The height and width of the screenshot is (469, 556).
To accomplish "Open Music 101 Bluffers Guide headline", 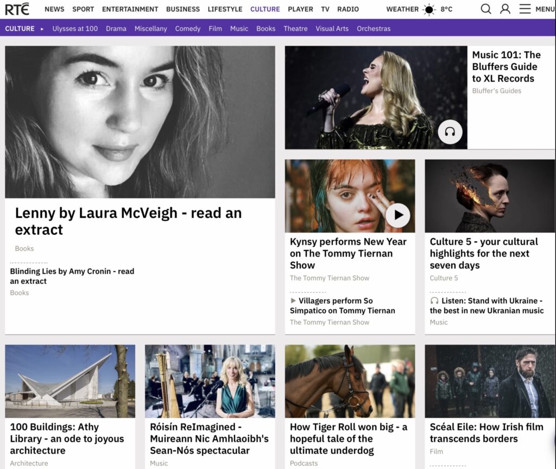I will pyautogui.click(x=507, y=67).
